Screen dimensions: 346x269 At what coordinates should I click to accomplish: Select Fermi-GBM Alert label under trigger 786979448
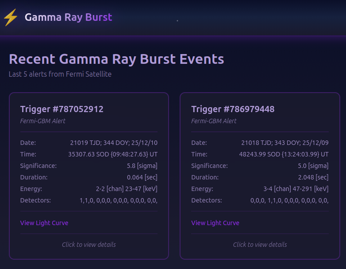click(214, 121)
